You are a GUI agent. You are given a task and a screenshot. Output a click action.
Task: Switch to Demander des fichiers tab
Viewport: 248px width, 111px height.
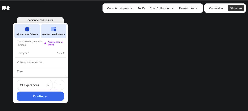(40, 20)
